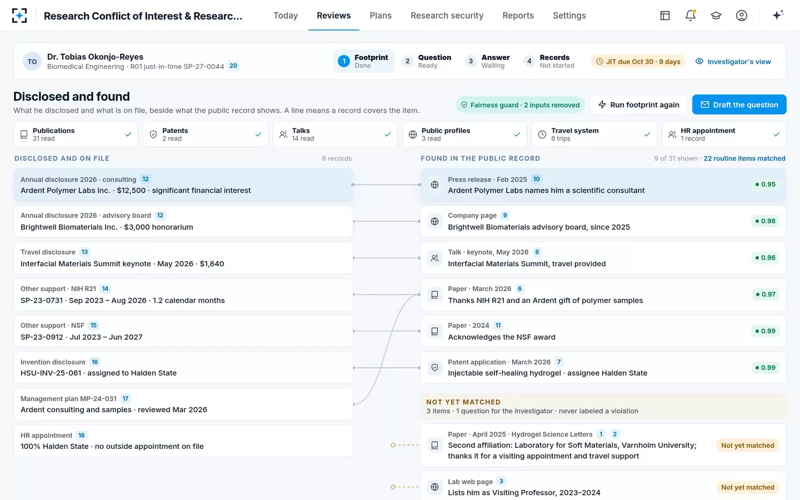Toggle the Publications source chip
Screen dimensions: 800x500
pyautogui.click(x=76, y=134)
